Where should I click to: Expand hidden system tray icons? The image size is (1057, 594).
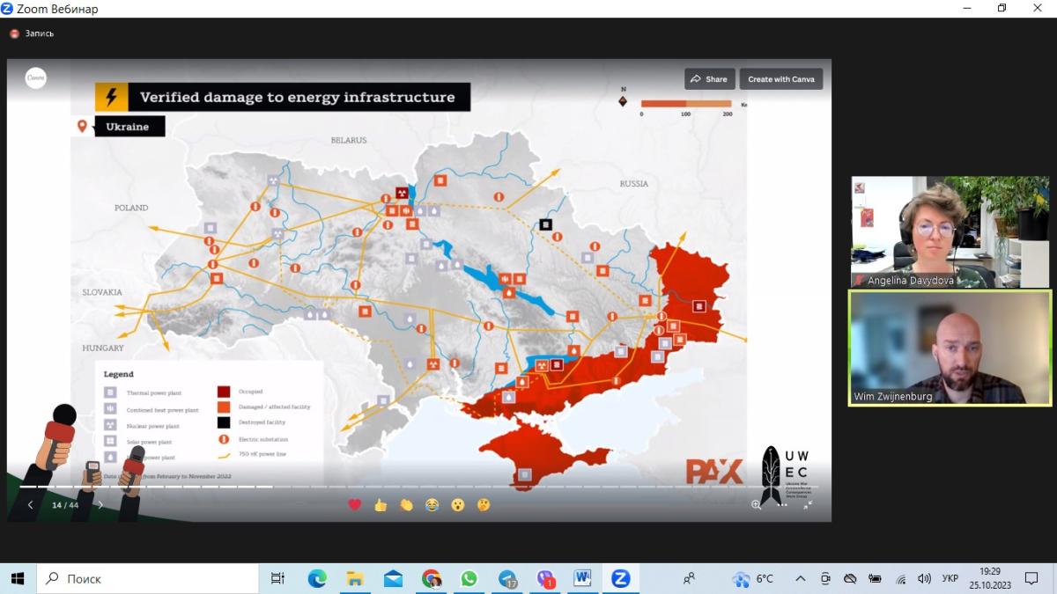click(800, 578)
